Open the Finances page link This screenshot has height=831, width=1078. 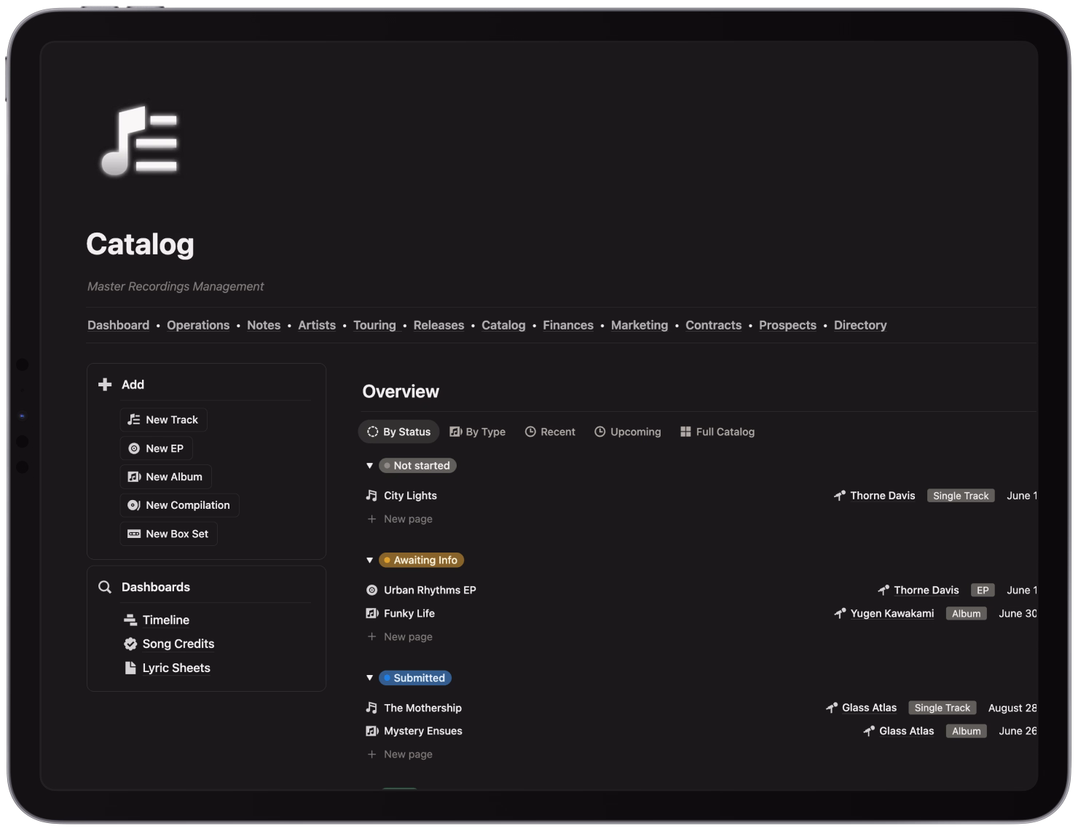(568, 325)
